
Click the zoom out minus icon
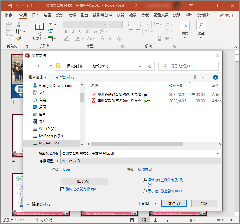(176, 220)
